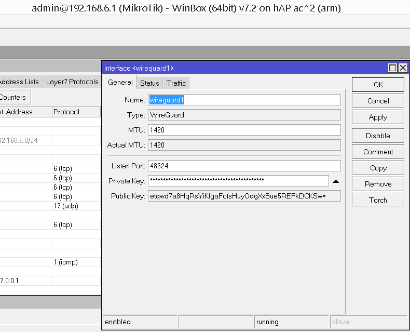Screen dimensions: 410x332
Task: Click the slave status indicator
Action: pyautogui.click(x=368, y=322)
